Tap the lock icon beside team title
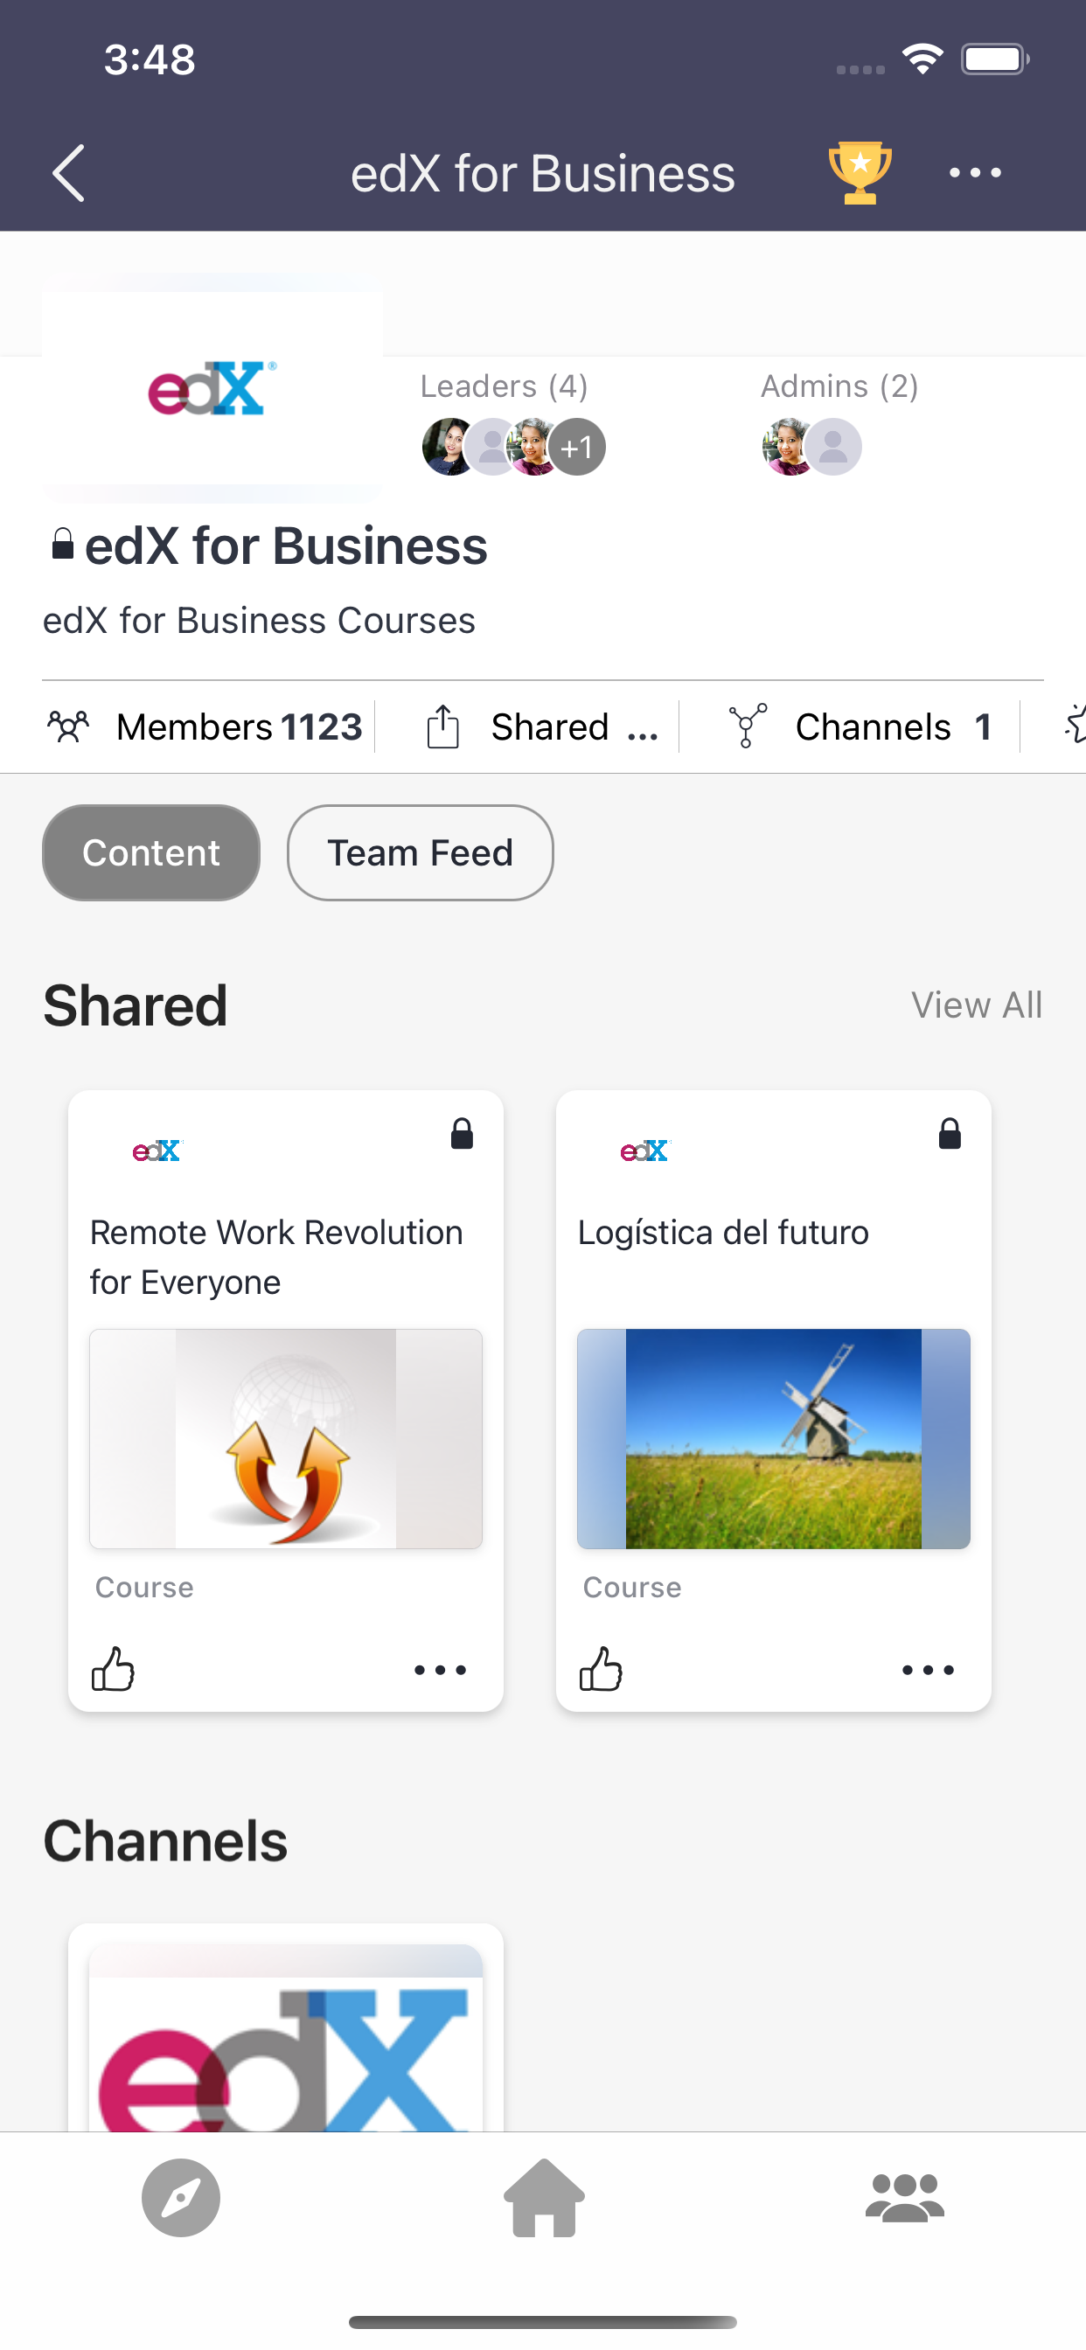Viewport: 1086px width, 2350px height. [x=62, y=544]
